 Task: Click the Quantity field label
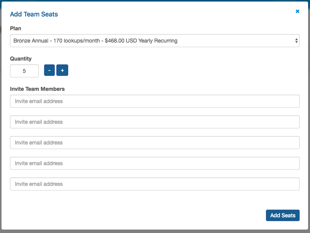[21, 59]
